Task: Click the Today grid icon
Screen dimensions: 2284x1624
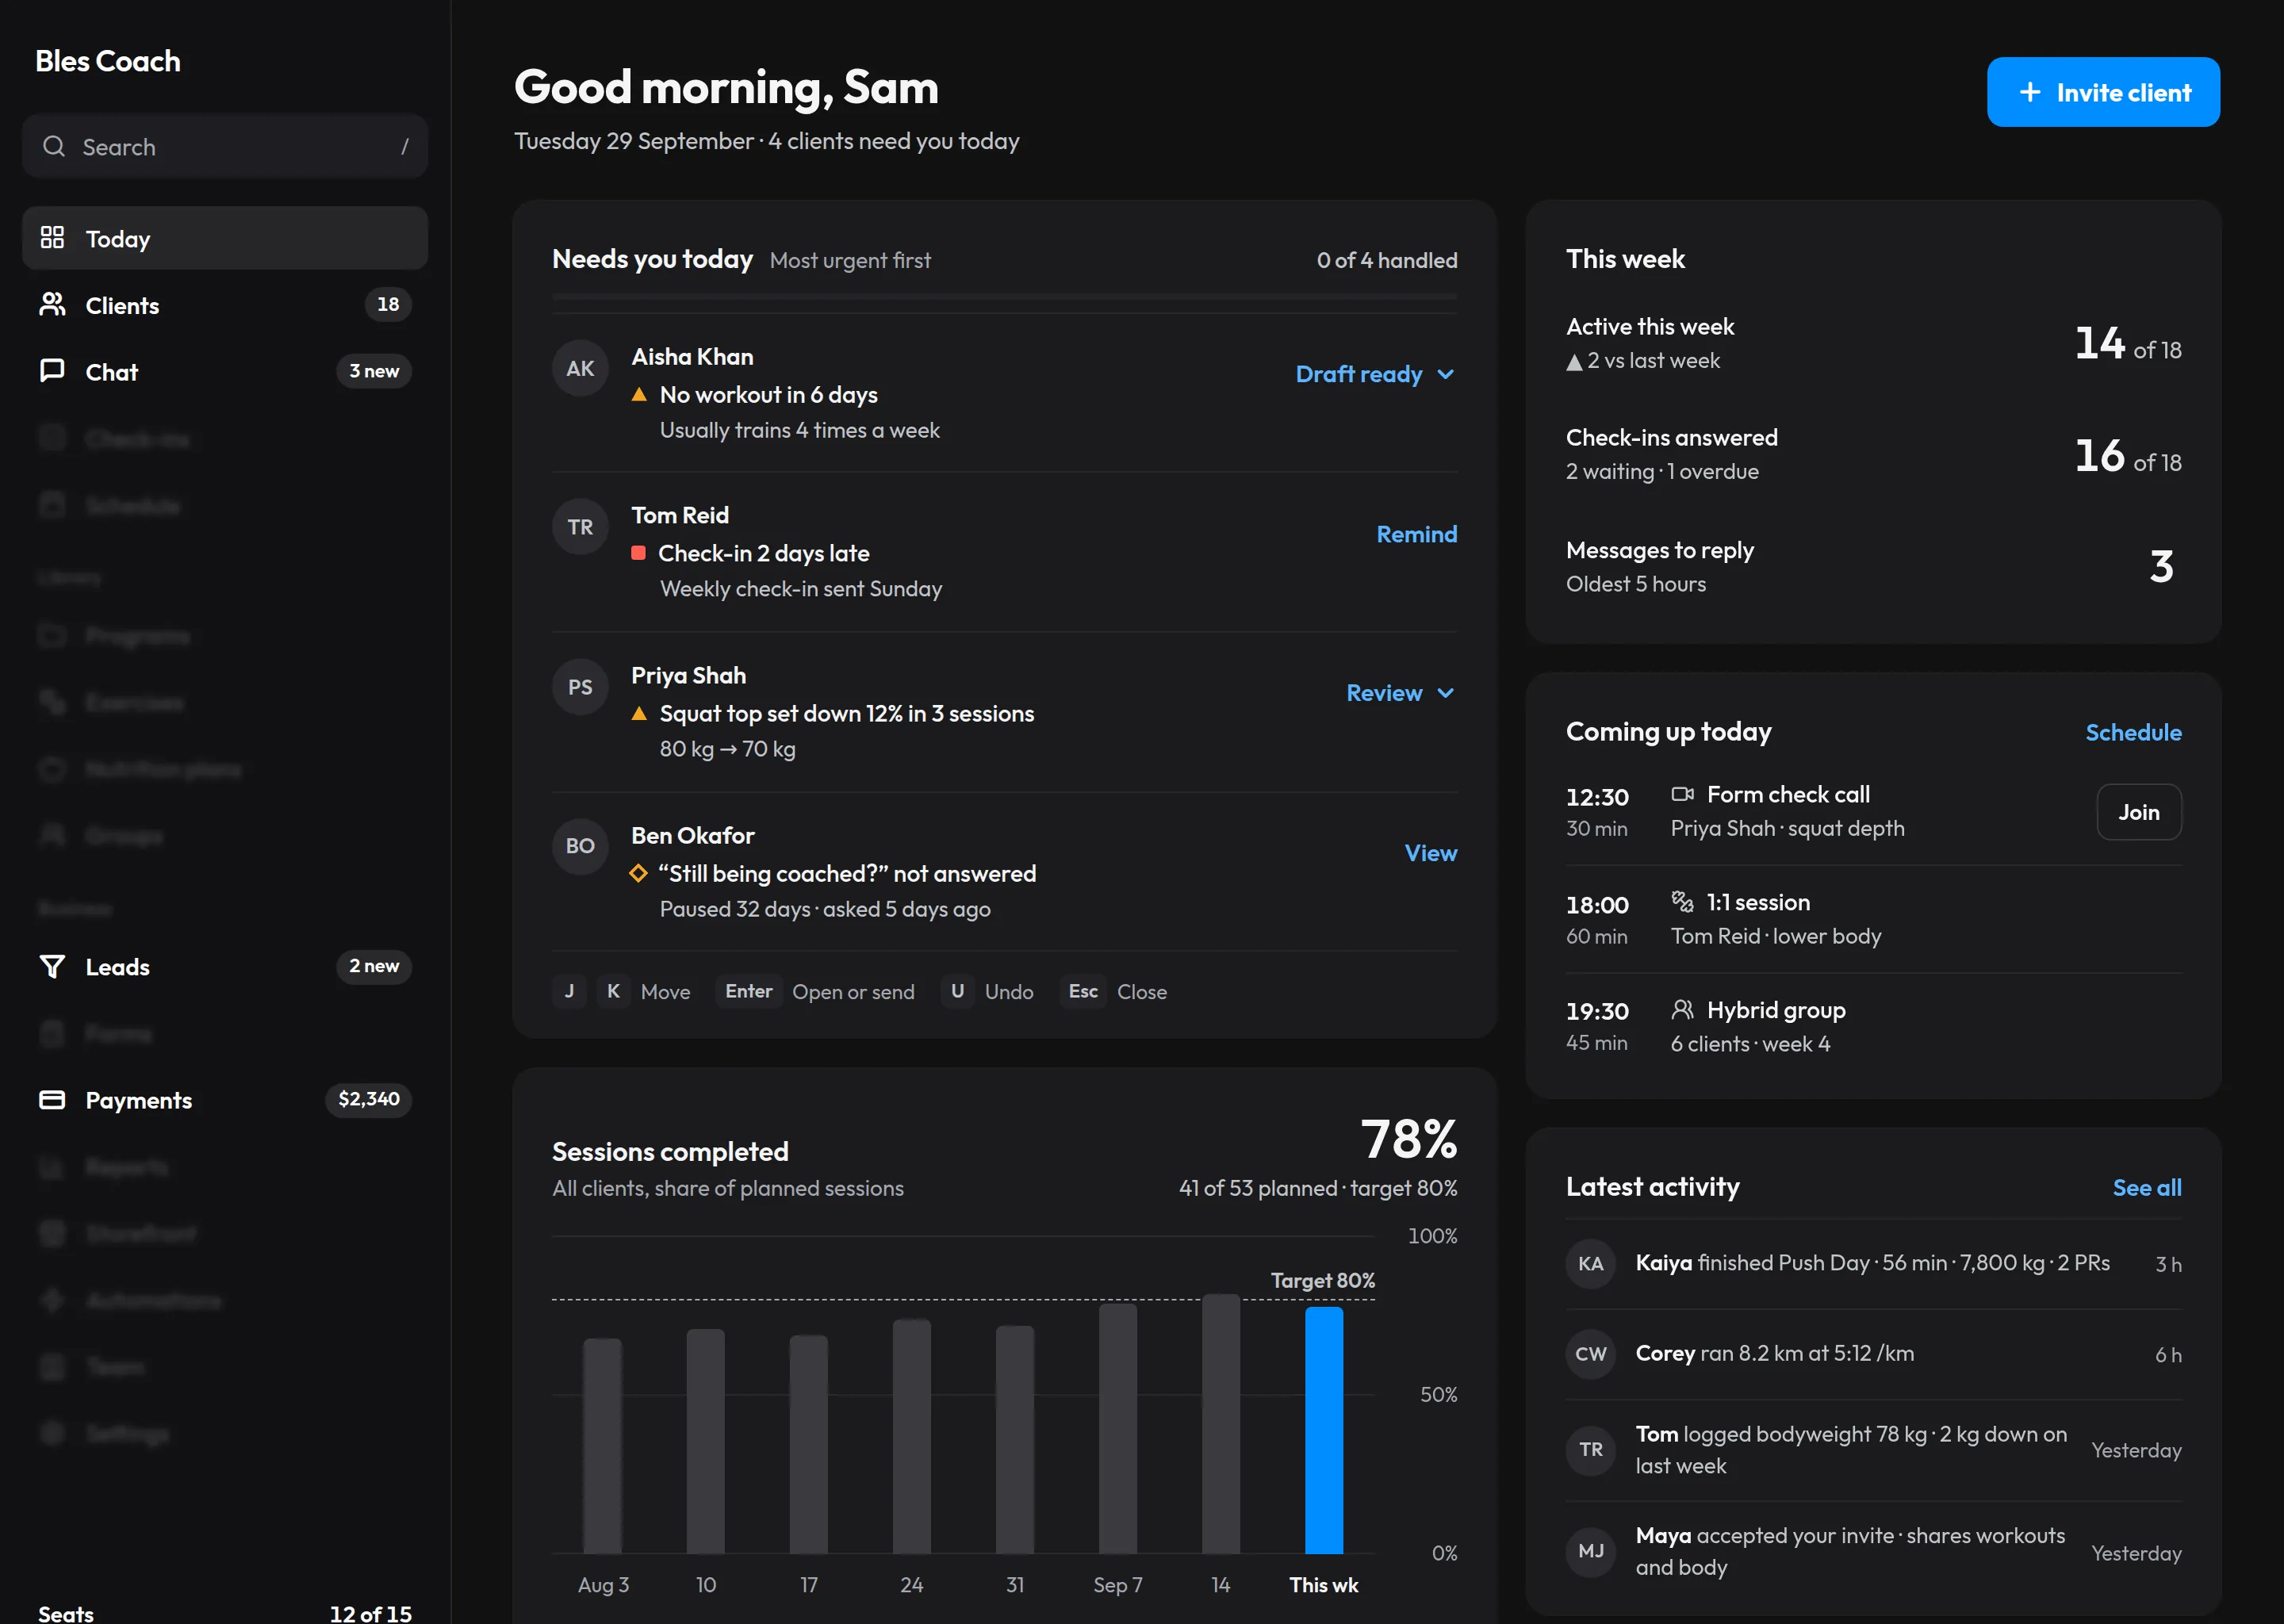Action: click(x=52, y=238)
